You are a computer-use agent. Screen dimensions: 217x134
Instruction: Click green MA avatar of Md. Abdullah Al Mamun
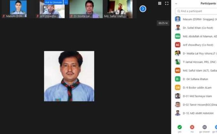tap(178, 36)
